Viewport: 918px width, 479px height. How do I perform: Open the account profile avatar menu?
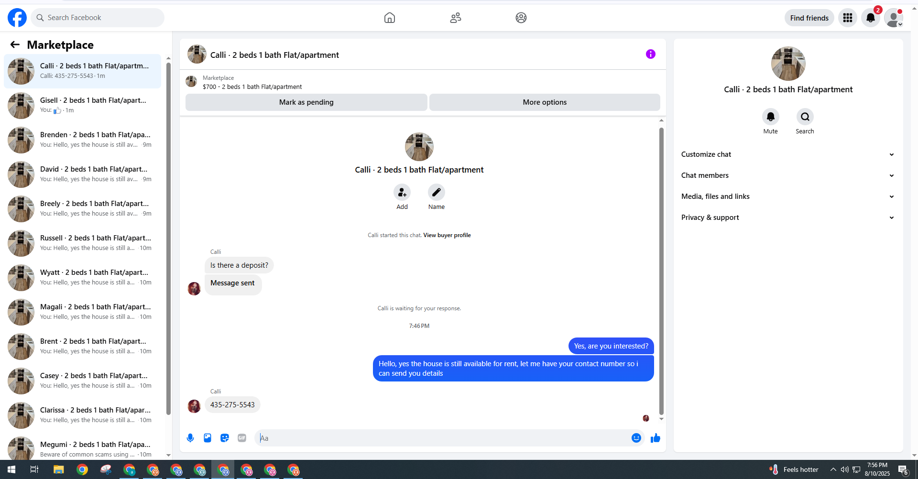point(894,18)
